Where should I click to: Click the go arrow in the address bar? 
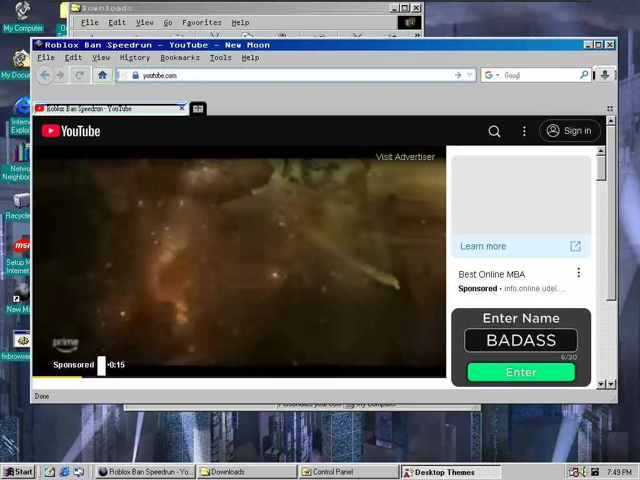pyautogui.click(x=457, y=75)
